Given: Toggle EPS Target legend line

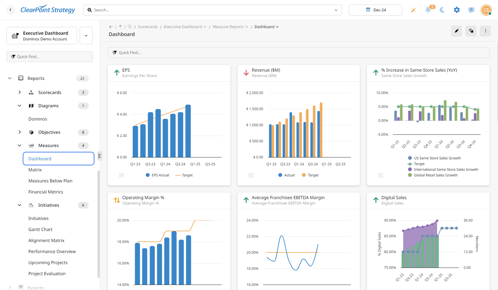Looking at the screenshot, I should point(184,175).
